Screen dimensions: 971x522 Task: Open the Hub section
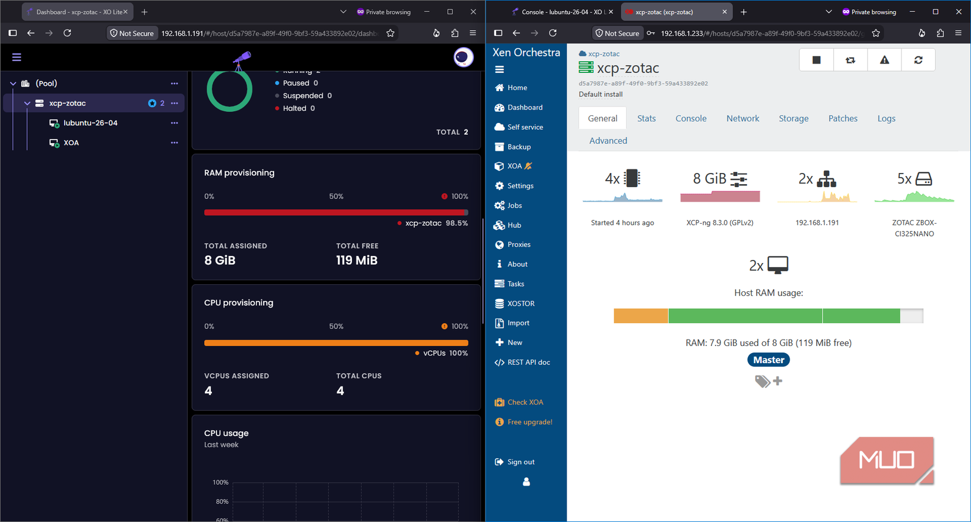pos(508,225)
